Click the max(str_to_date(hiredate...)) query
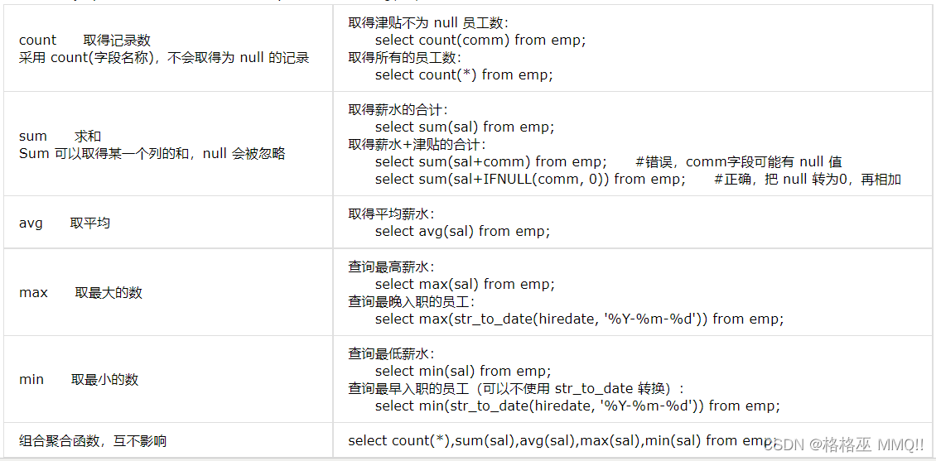Viewport: 936px width, 461px height. [579, 319]
